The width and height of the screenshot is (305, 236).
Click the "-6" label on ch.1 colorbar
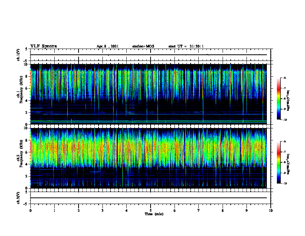click(x=284, y=78)
